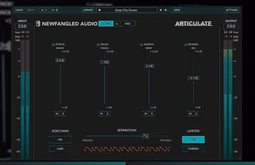Mute the Sustain/Body band
The height and width of the screenshot is (165, 255).
coord(146,114)
